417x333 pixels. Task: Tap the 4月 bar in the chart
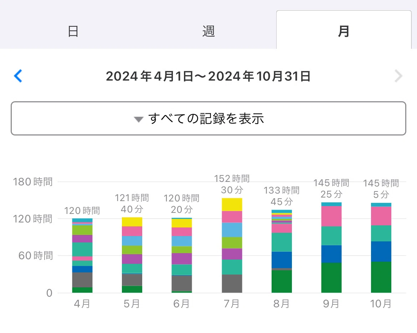(82, 256)
